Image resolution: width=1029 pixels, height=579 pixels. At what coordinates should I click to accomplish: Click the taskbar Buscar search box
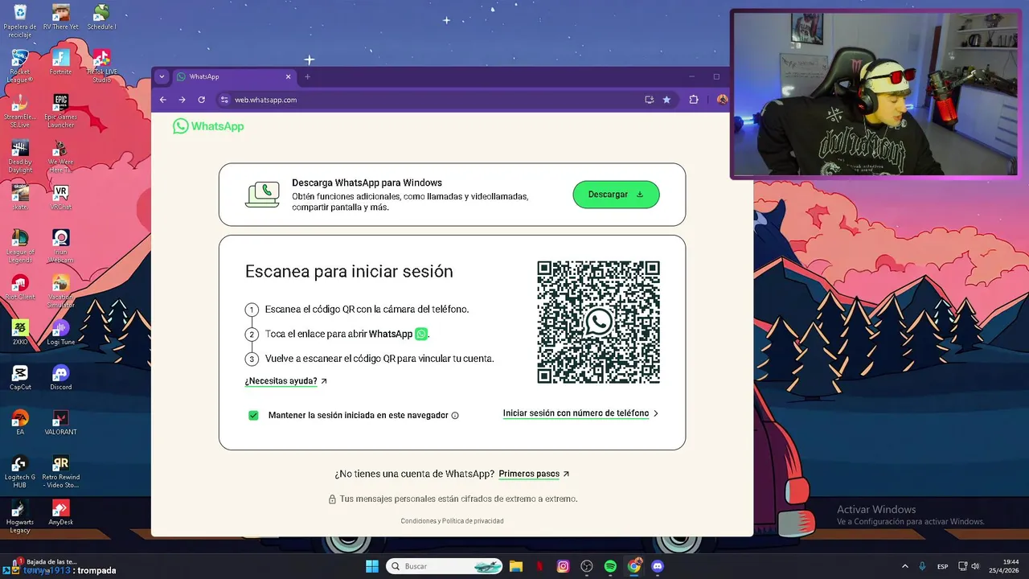pyautogui.click(x=445, y=566)
